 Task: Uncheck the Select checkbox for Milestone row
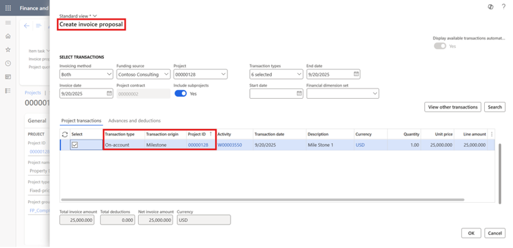pyautogui.click(x=75, y=145)
